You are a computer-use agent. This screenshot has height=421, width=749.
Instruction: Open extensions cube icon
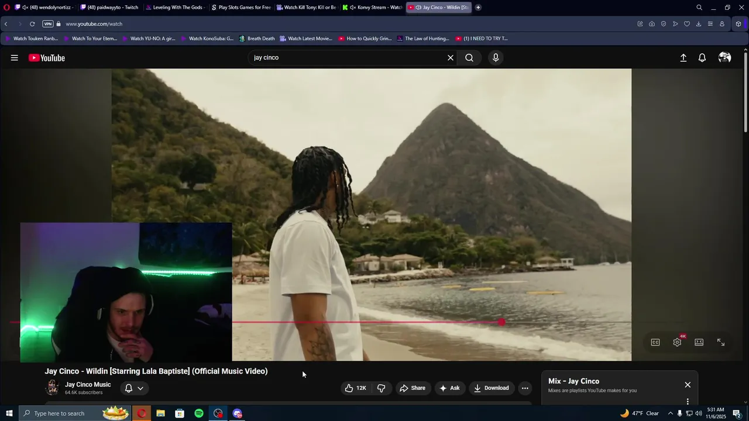738,24
